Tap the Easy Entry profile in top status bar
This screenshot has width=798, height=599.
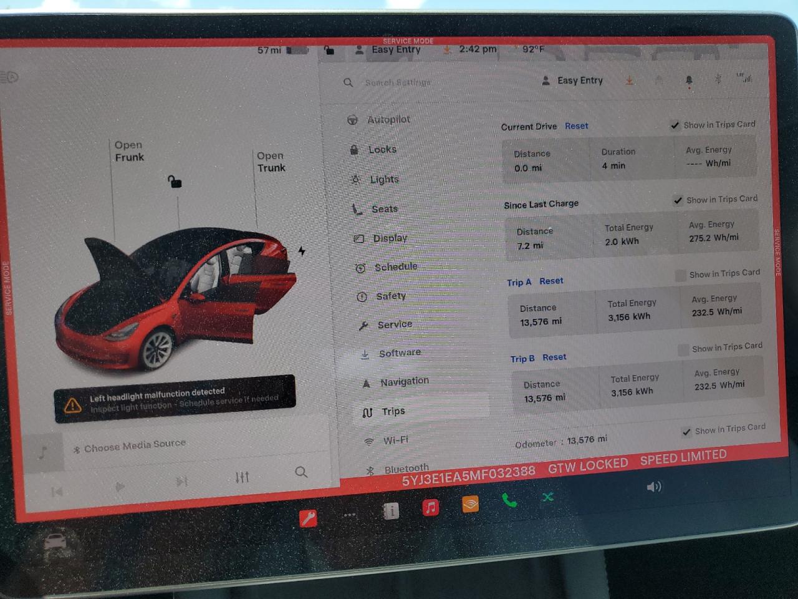388,50
